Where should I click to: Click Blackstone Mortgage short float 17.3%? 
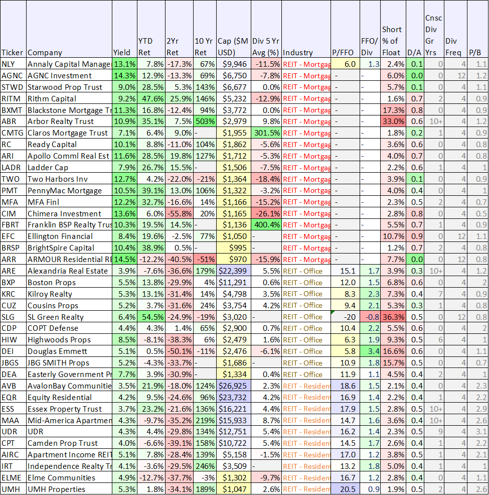click(393, 110)
